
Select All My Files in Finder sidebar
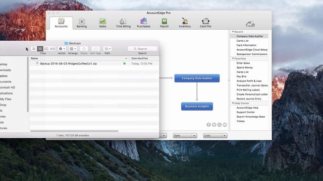click(x=6, y=99)
